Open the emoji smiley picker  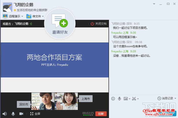click(113, 99)
